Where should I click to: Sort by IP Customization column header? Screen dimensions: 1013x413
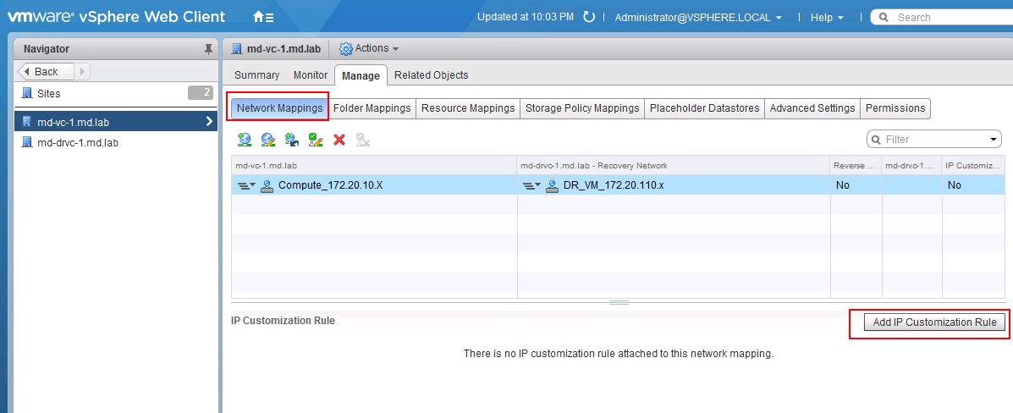pyautogui.click(x=973, y=166)
